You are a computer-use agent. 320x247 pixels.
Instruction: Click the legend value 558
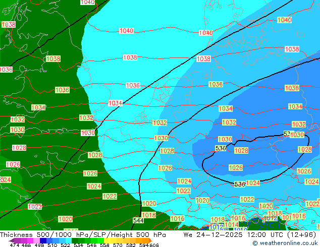(x=104, y=245)
